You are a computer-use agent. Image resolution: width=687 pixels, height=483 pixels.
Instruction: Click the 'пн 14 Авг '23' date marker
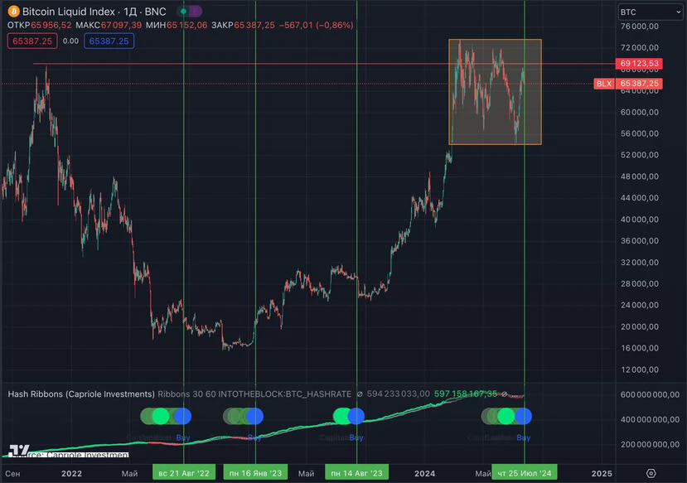click(356, 473)
